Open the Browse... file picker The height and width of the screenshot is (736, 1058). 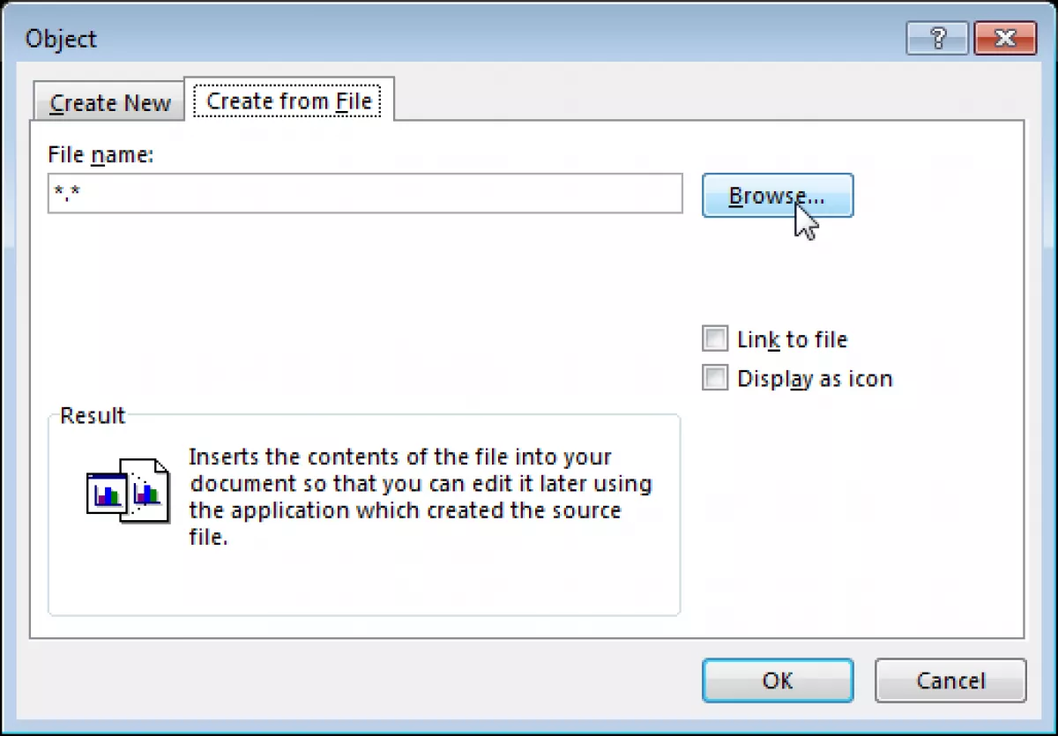tap(778, 195)
